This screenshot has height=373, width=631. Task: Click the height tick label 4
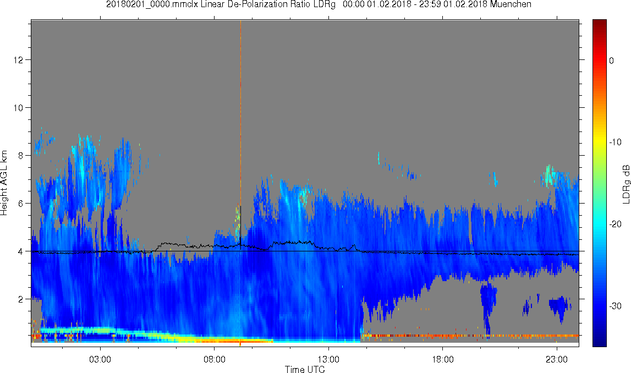(20, 251)
